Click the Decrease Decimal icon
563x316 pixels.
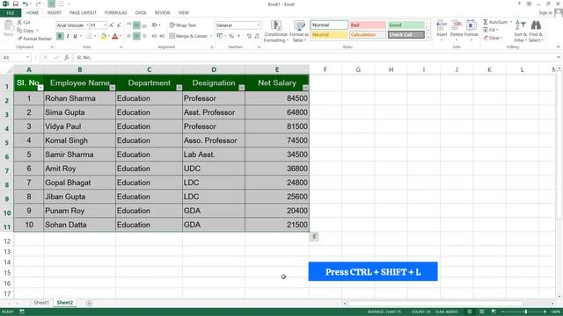pyautogui.click(x=257, y=36)
